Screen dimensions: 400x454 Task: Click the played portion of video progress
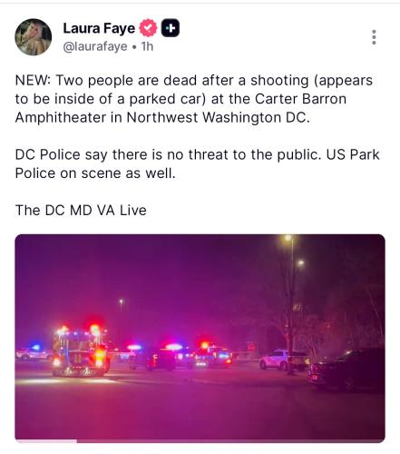tap(46, 441)
